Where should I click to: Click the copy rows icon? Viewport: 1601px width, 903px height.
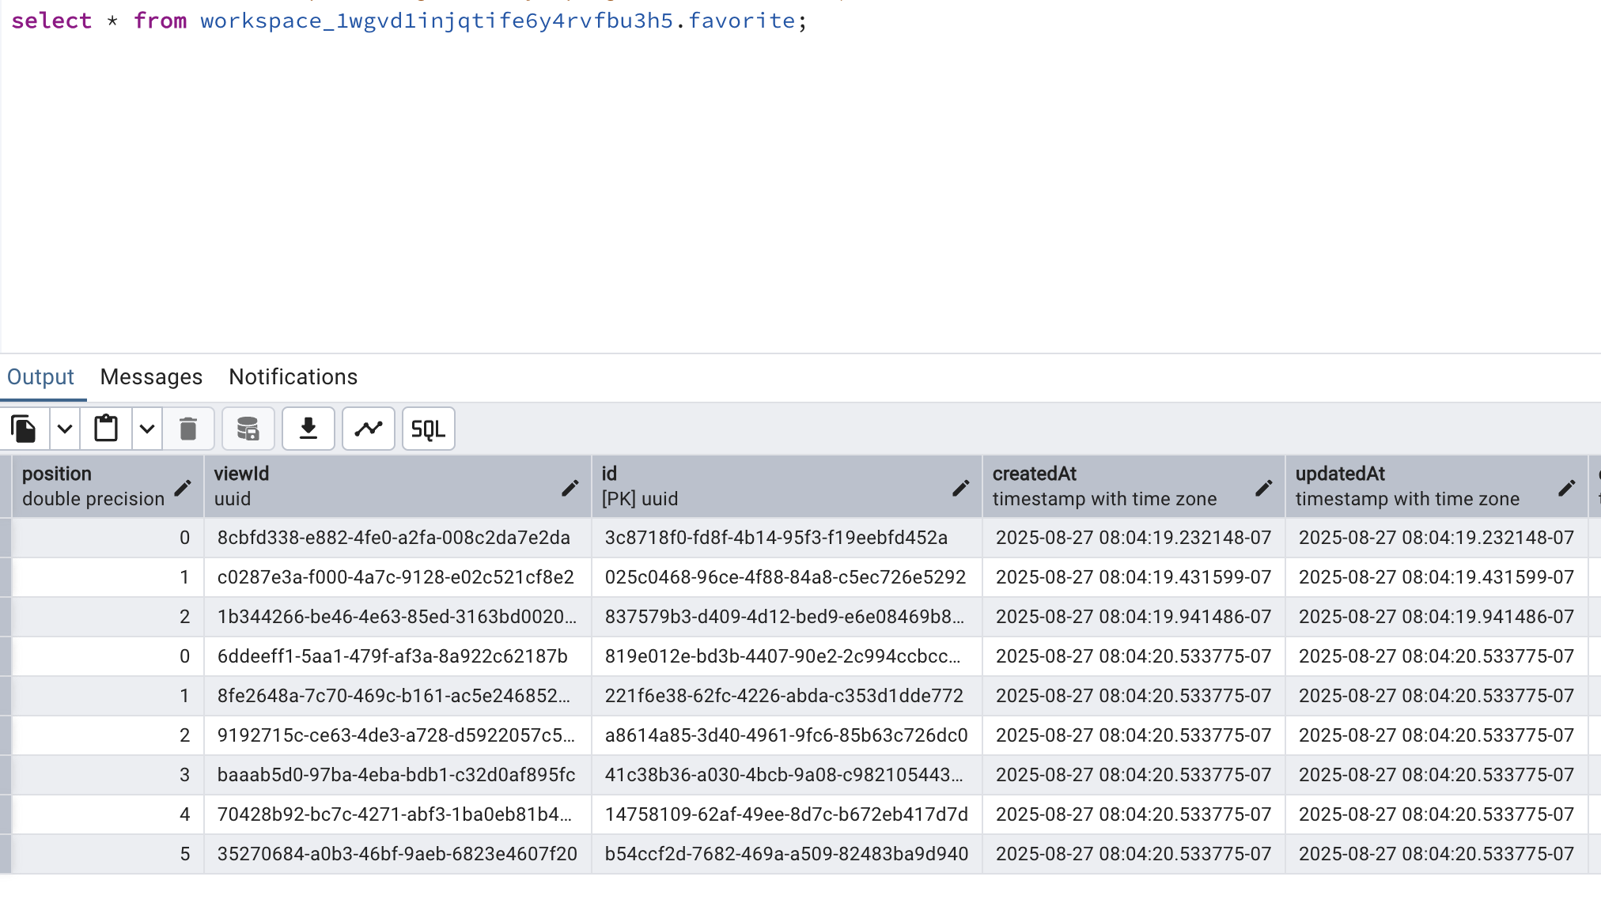pos(24,429)
